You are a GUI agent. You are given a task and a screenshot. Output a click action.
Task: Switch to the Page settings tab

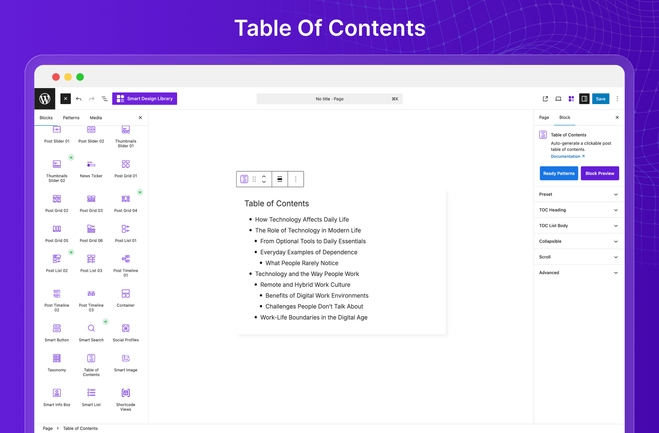[544, 118]
